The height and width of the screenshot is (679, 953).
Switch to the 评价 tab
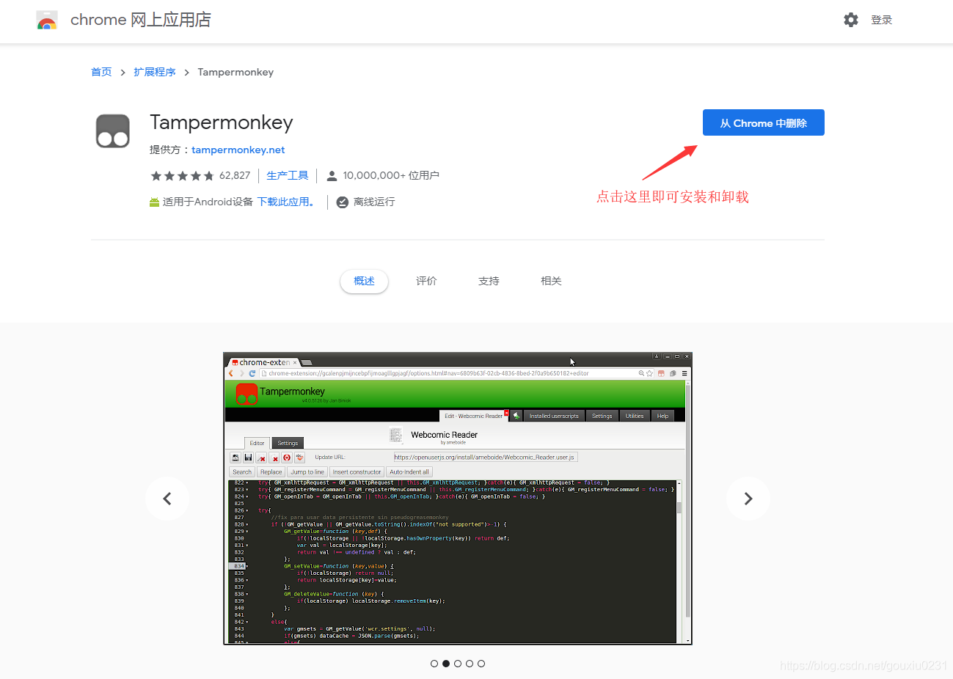(x=426, y=281)
